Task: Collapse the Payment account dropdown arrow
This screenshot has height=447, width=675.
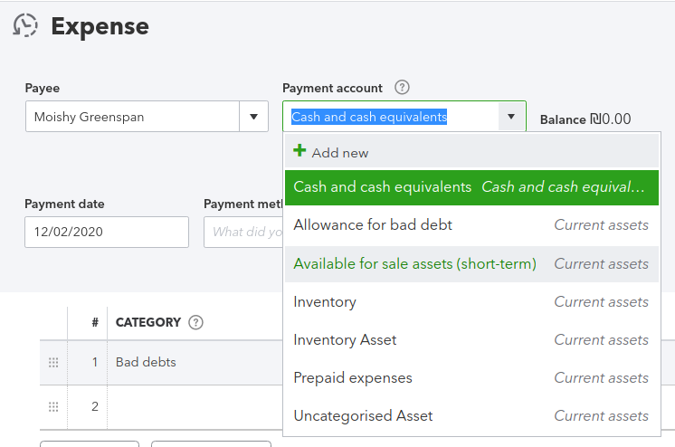Action: pos(511,117)
